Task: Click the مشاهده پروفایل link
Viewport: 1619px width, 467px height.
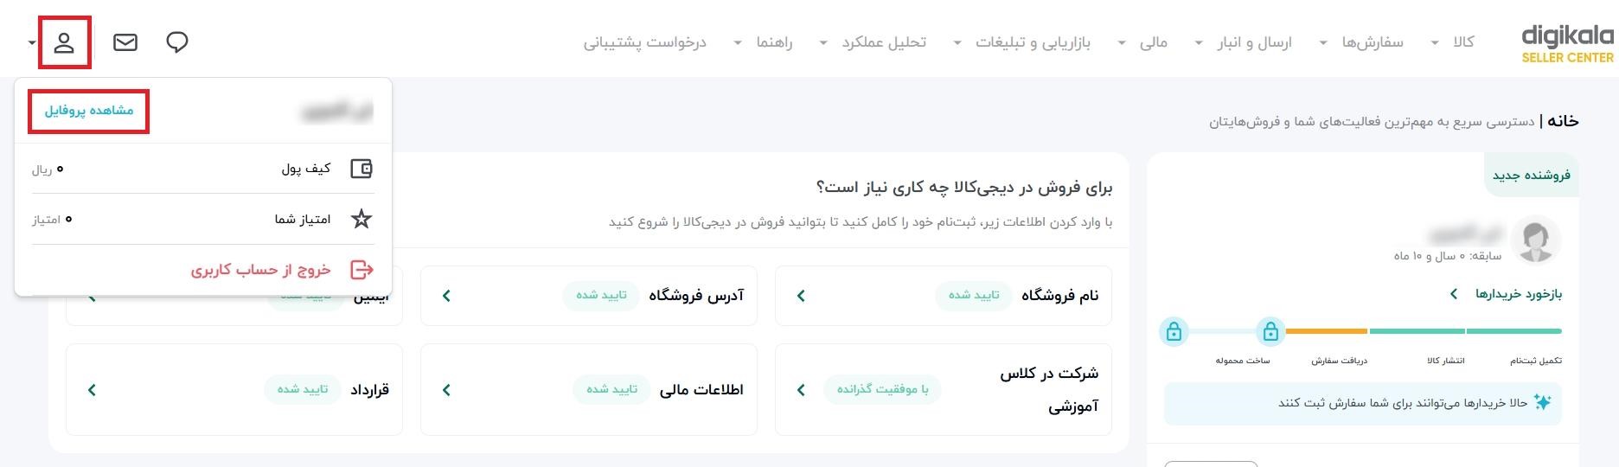Action: tap(89, 111)
